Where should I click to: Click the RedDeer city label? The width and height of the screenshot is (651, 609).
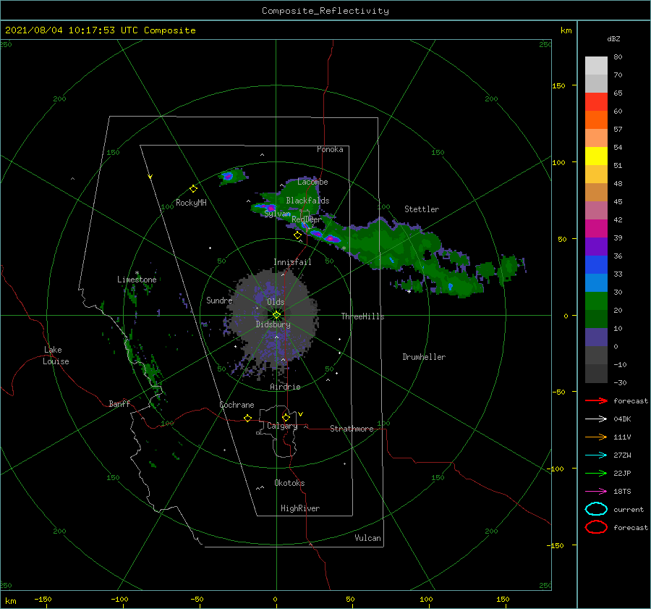click(x=307, y=219)
